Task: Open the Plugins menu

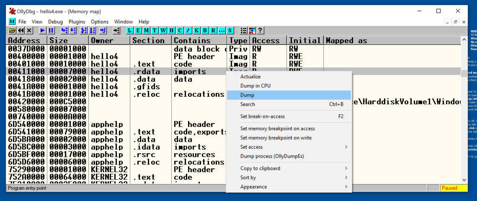Action: tap(77, 22)
